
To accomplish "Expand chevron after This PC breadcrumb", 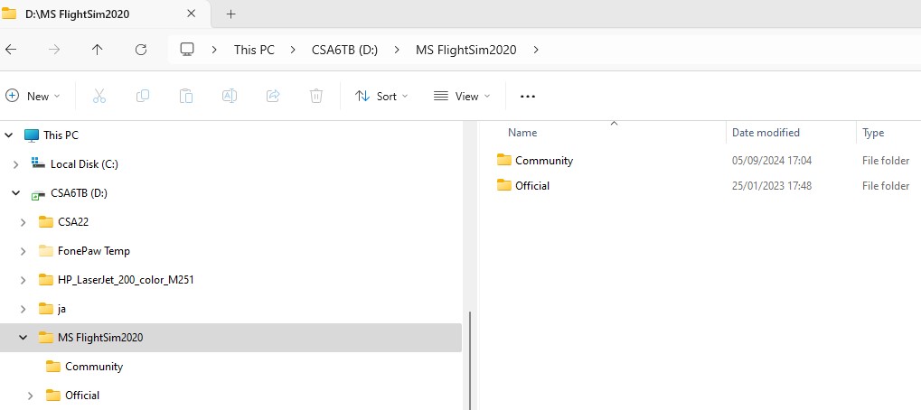I will click(293, 50).
